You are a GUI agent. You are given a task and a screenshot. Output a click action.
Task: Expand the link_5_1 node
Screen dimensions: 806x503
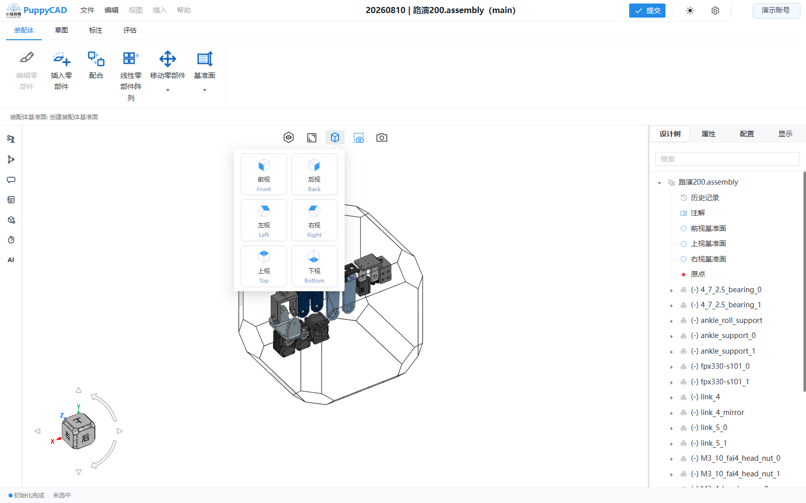[671, 444]
